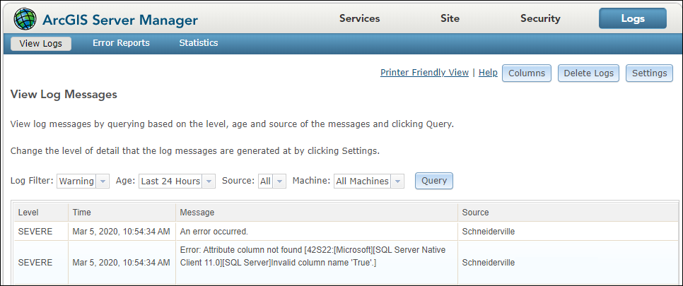Image resolution: width=683 pixels, height=286 pixels.
Task: Expand the Machine dropdown for All Machines
Action: (397, 181)
